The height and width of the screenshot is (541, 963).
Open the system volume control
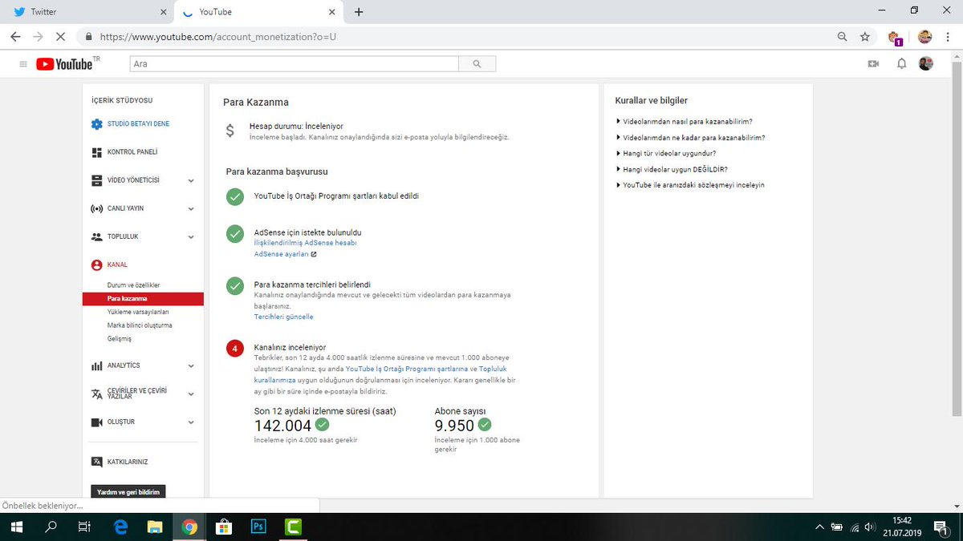point(869,527)
